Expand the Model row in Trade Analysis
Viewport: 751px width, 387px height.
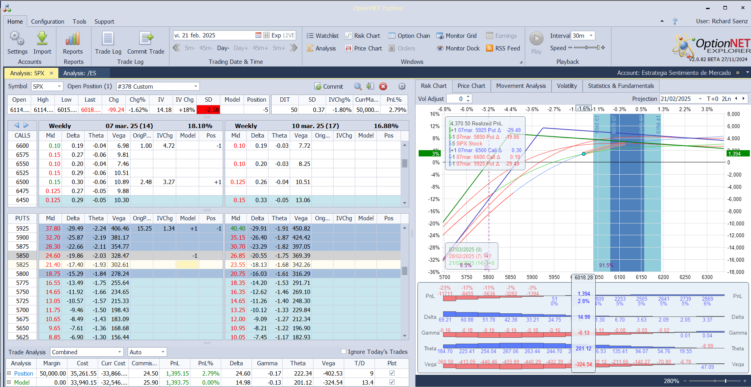[x=9, y=382]
